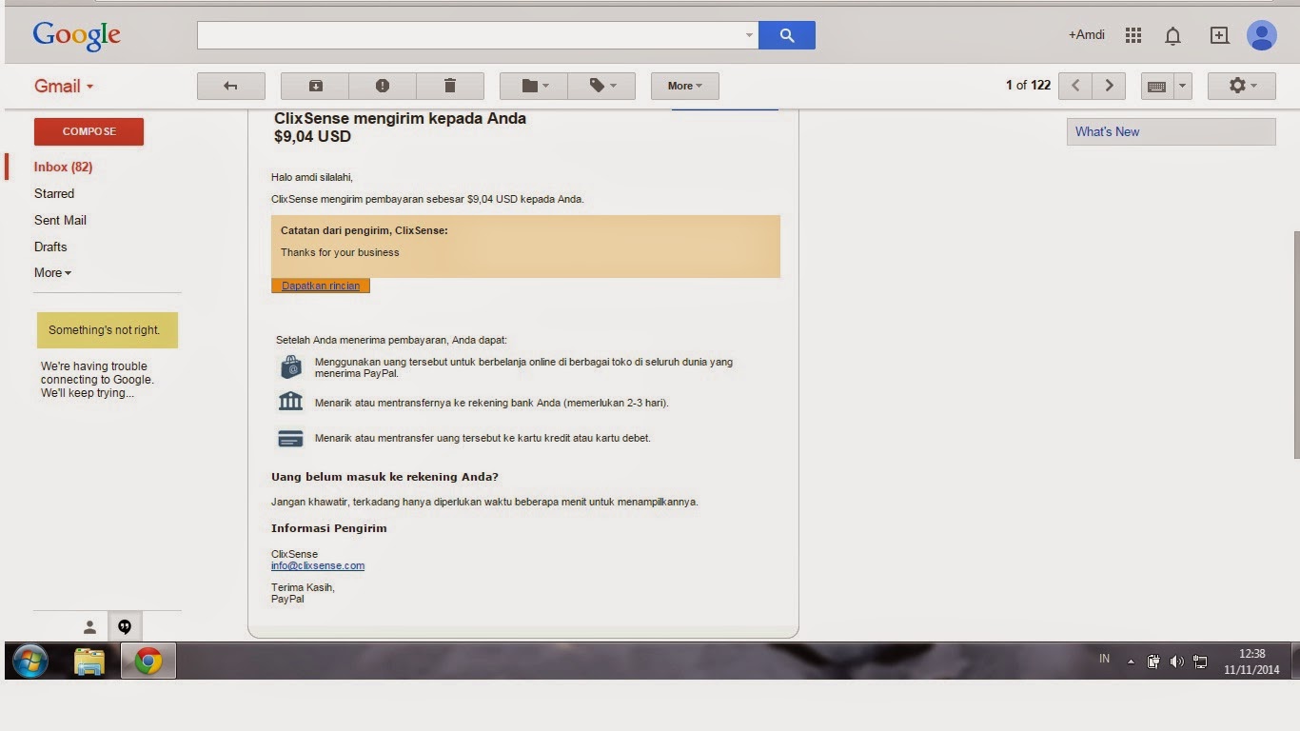Go to newer message arrow
Image resolution: width=1300 pixels, height=731 pixels.
[x=1075, y=86]
